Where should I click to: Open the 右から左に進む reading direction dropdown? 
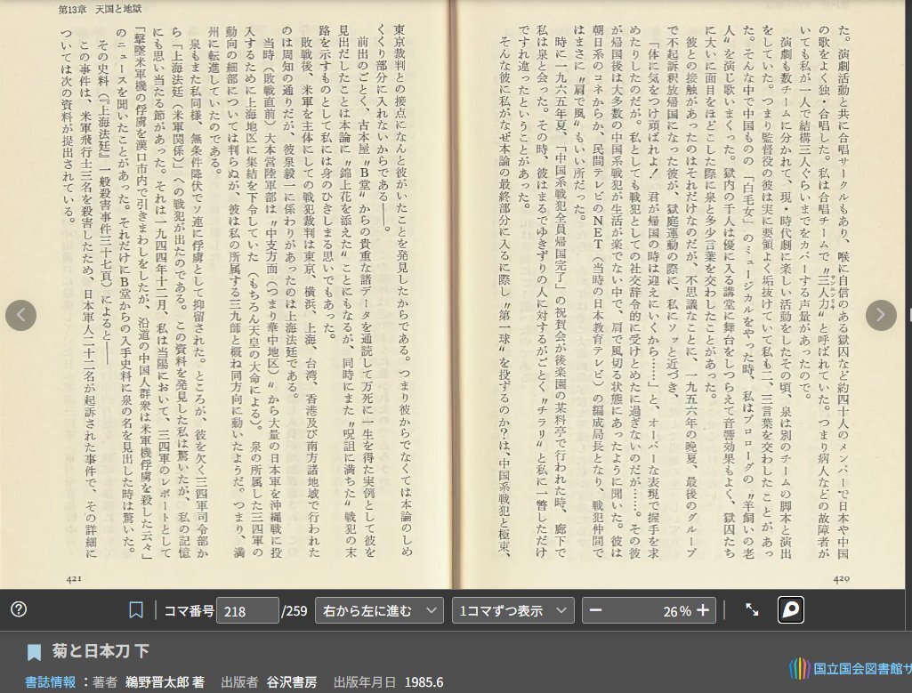[x=379, y=610]
